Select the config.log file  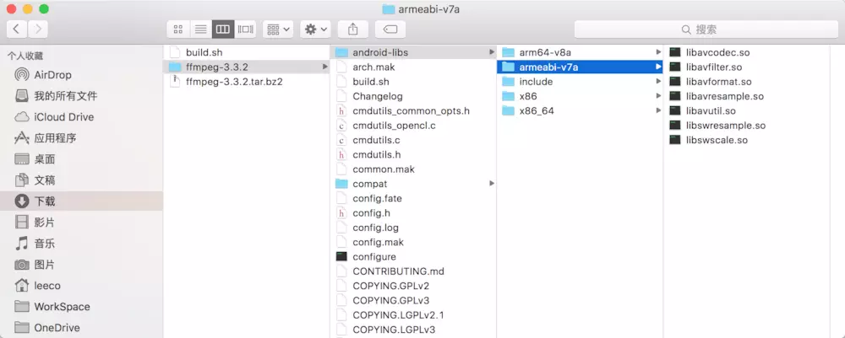pos(413,228)
